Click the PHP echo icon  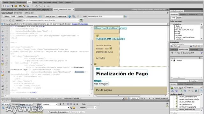36,6
